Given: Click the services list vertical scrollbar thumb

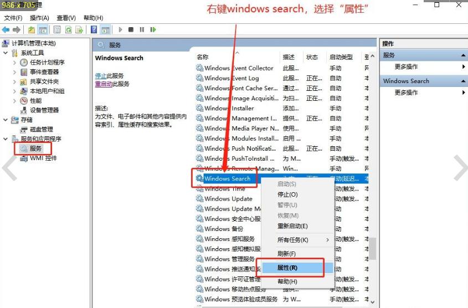Looking at the screenshot, I should (x=373, y=249).
